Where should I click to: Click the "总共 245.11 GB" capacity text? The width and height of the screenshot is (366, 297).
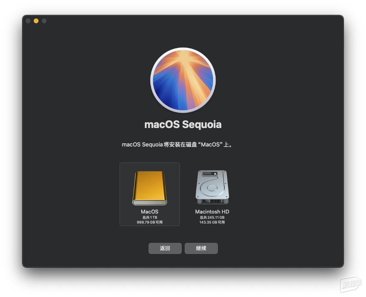click(212, 218)
